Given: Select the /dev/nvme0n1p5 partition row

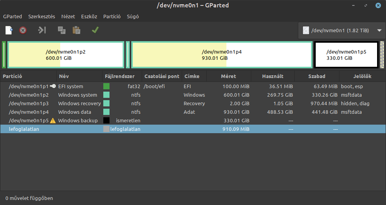Looking at the screenshot, I should pos(193,121).
